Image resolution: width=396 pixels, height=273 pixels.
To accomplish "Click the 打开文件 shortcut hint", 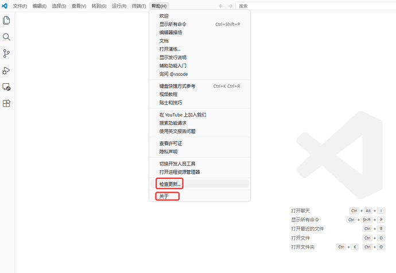I will point(301,238).
